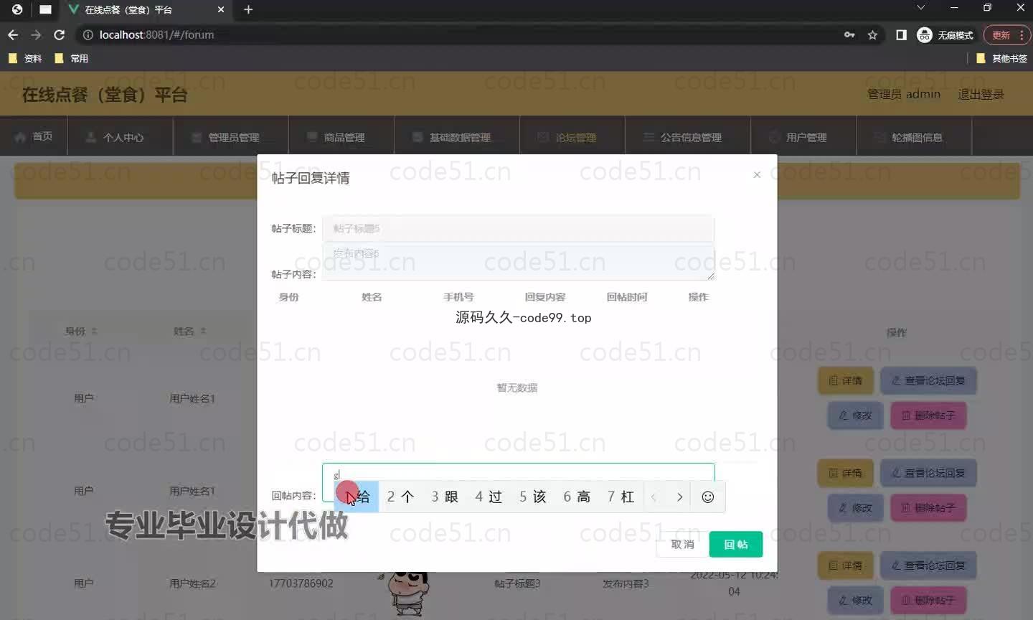Click the localhost:8081 address bar
This screenshot has height=620, width=1033.
pos(459,34)
